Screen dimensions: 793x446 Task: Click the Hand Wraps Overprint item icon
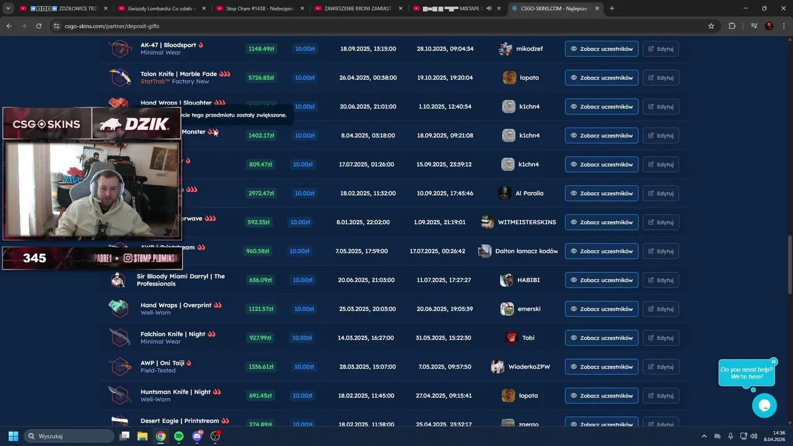(118, 308)
